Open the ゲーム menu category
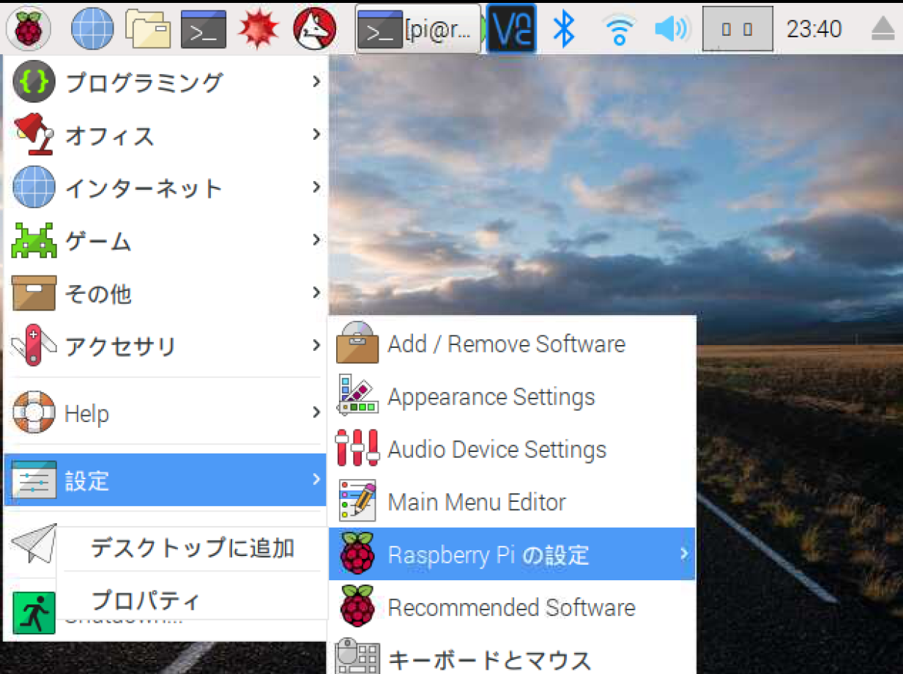Viewport: 903px width, 674px height. click(166, 241)
